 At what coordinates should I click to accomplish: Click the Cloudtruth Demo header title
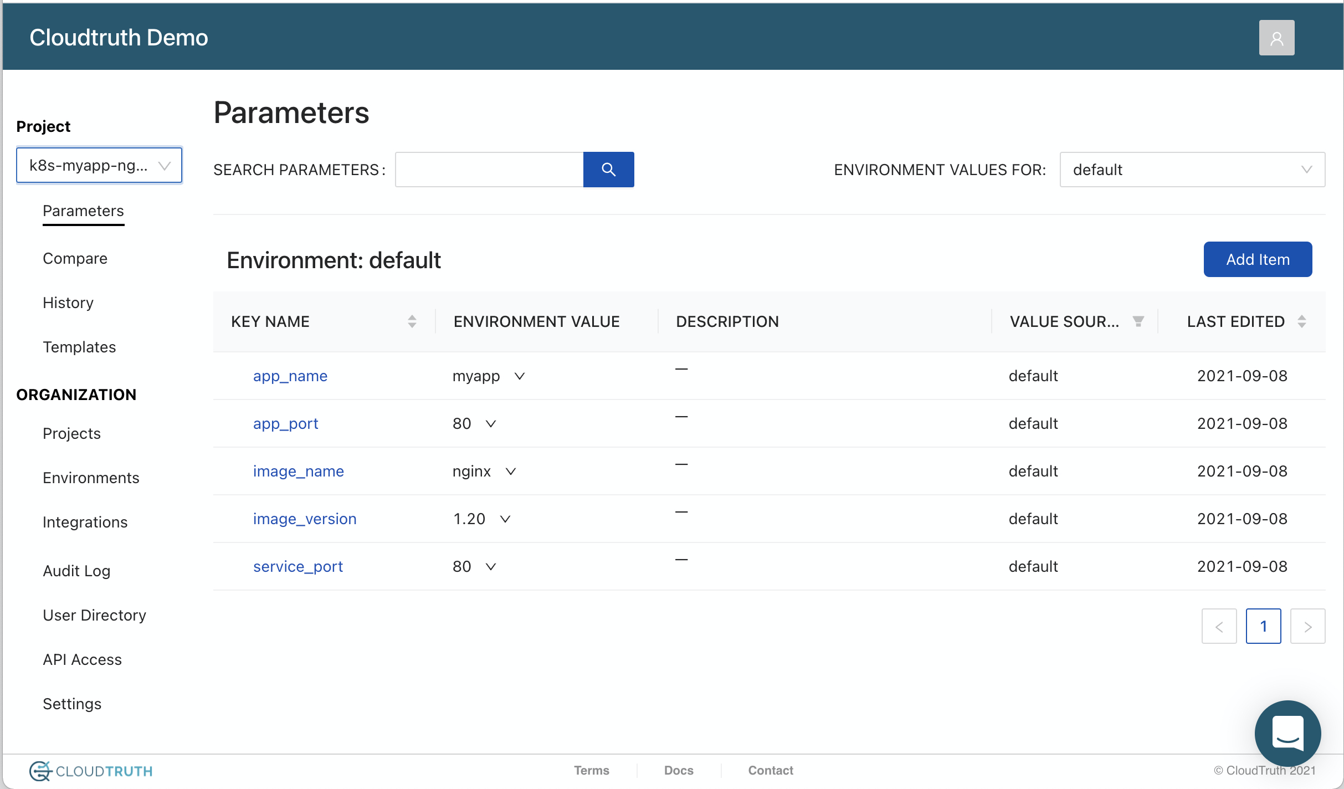click(x=119, y=38)
